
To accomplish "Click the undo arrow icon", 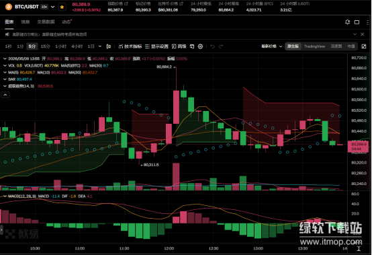I will point(213,46).
